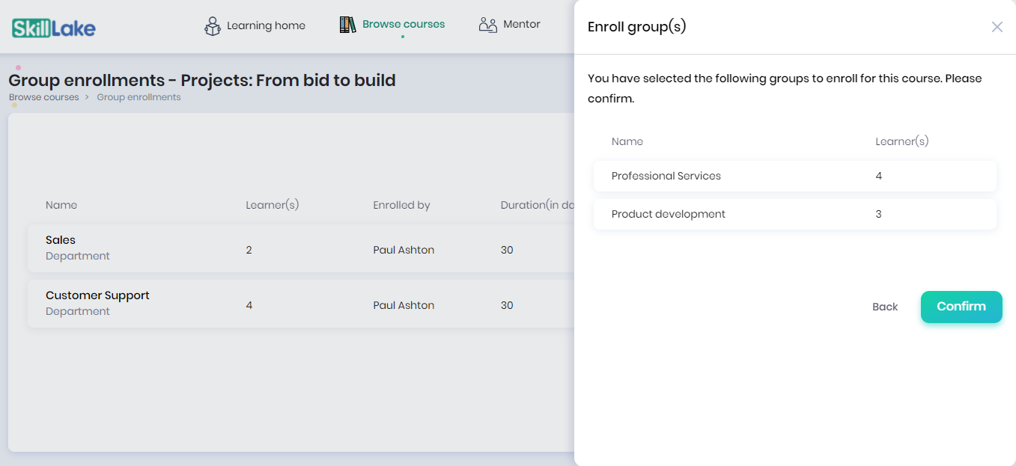Click the Name header in background table
Image resolution: width=1016 pixels, height=466 pixels.
pyautogui.click(x=61, y=205)
